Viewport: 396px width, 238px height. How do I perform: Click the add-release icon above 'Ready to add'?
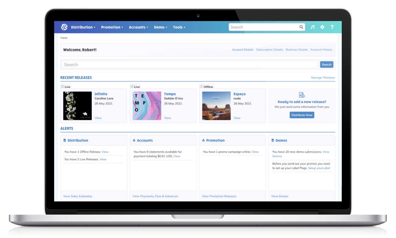[302, 94]
